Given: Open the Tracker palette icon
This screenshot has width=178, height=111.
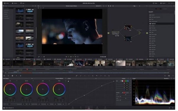Looking at the screenshot, I should click(89, 76).
